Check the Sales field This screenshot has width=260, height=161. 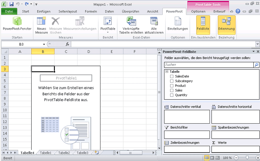[171, 91]
